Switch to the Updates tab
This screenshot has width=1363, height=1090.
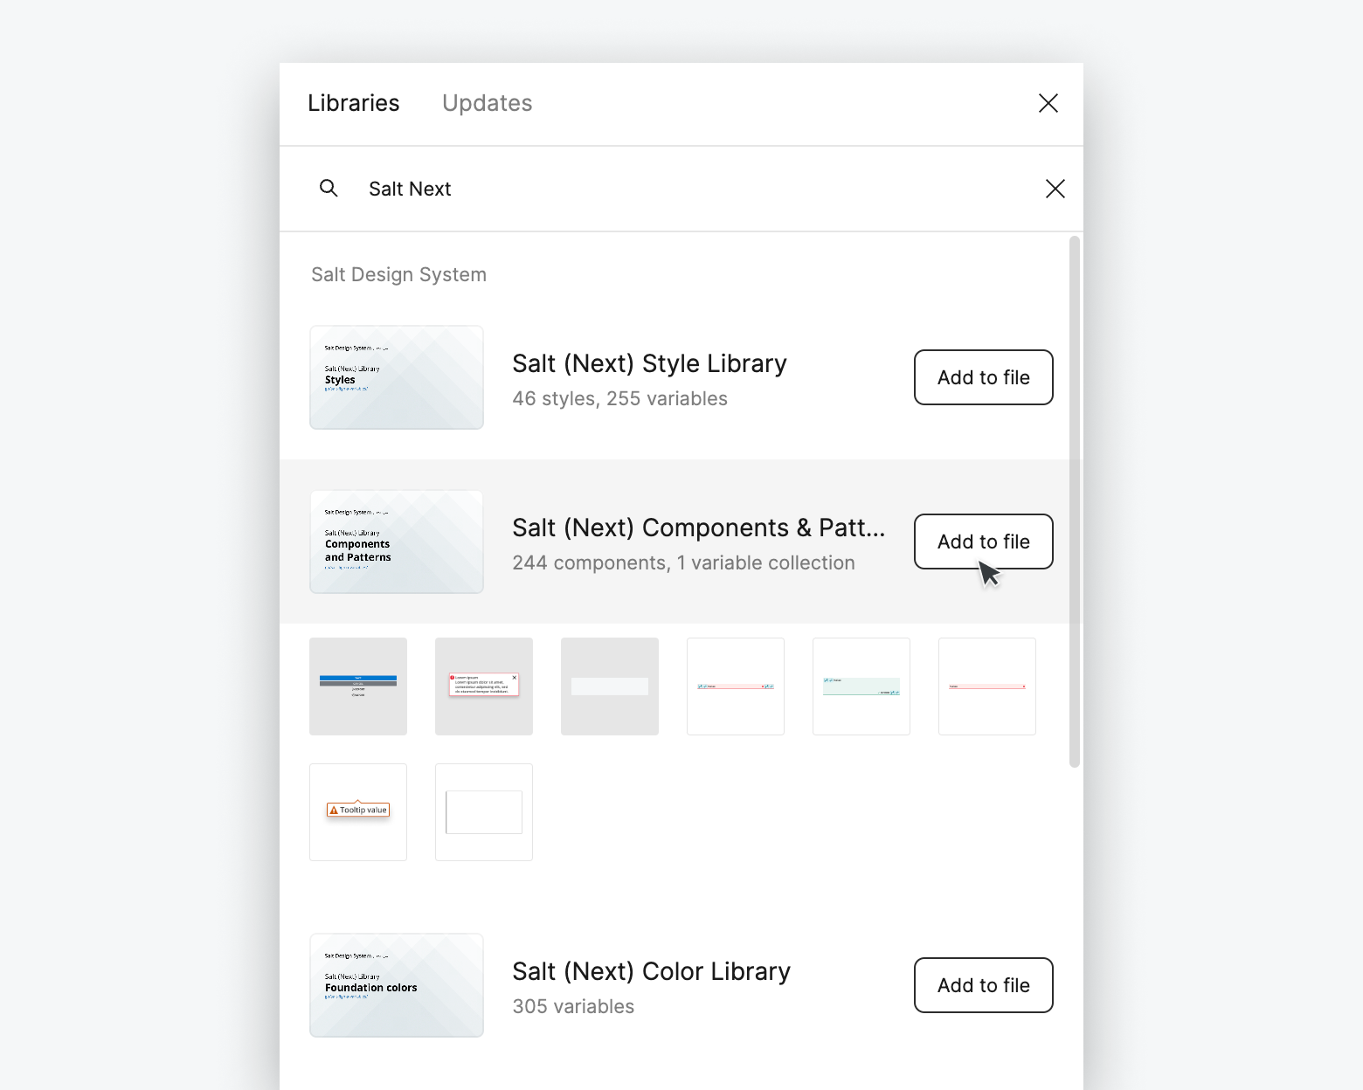click(x=487, y=103)
